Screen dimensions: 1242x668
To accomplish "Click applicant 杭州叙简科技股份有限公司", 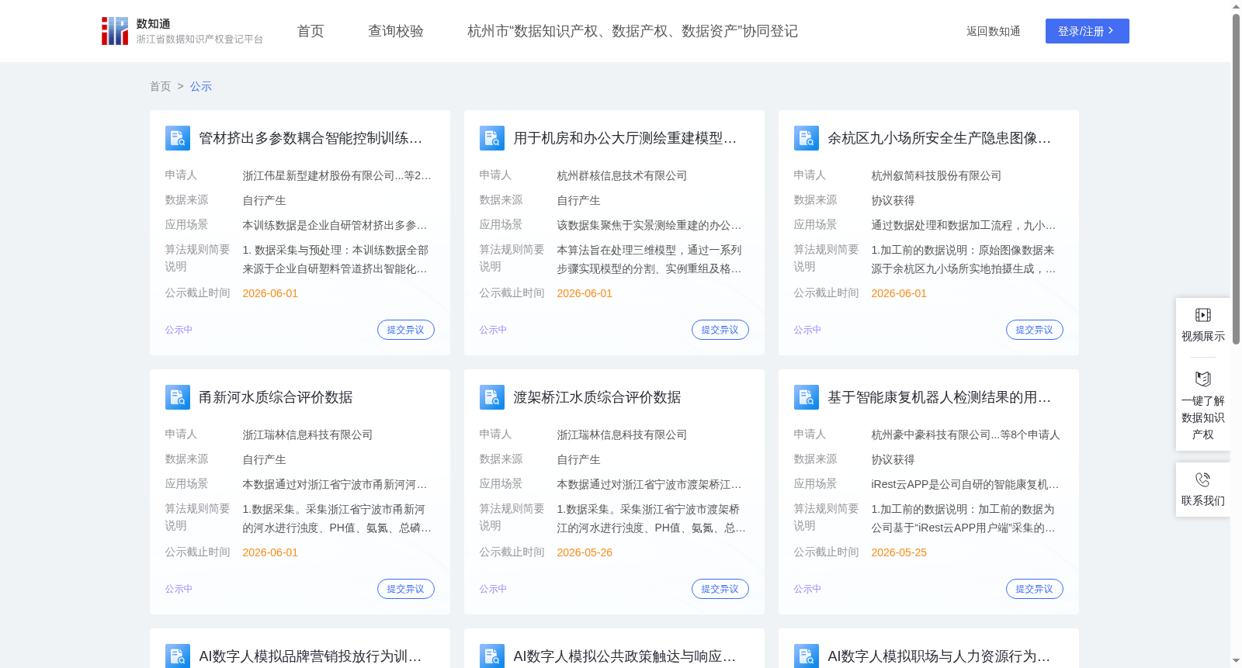I will coord(936,176).
